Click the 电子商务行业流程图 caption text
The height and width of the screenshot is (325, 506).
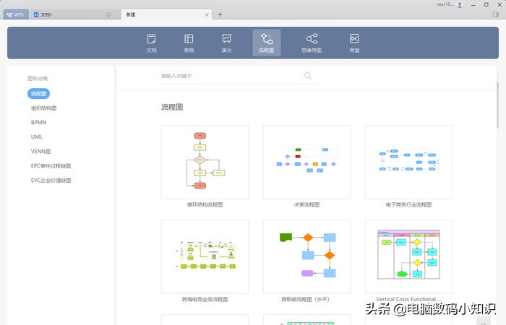point(408,204)
